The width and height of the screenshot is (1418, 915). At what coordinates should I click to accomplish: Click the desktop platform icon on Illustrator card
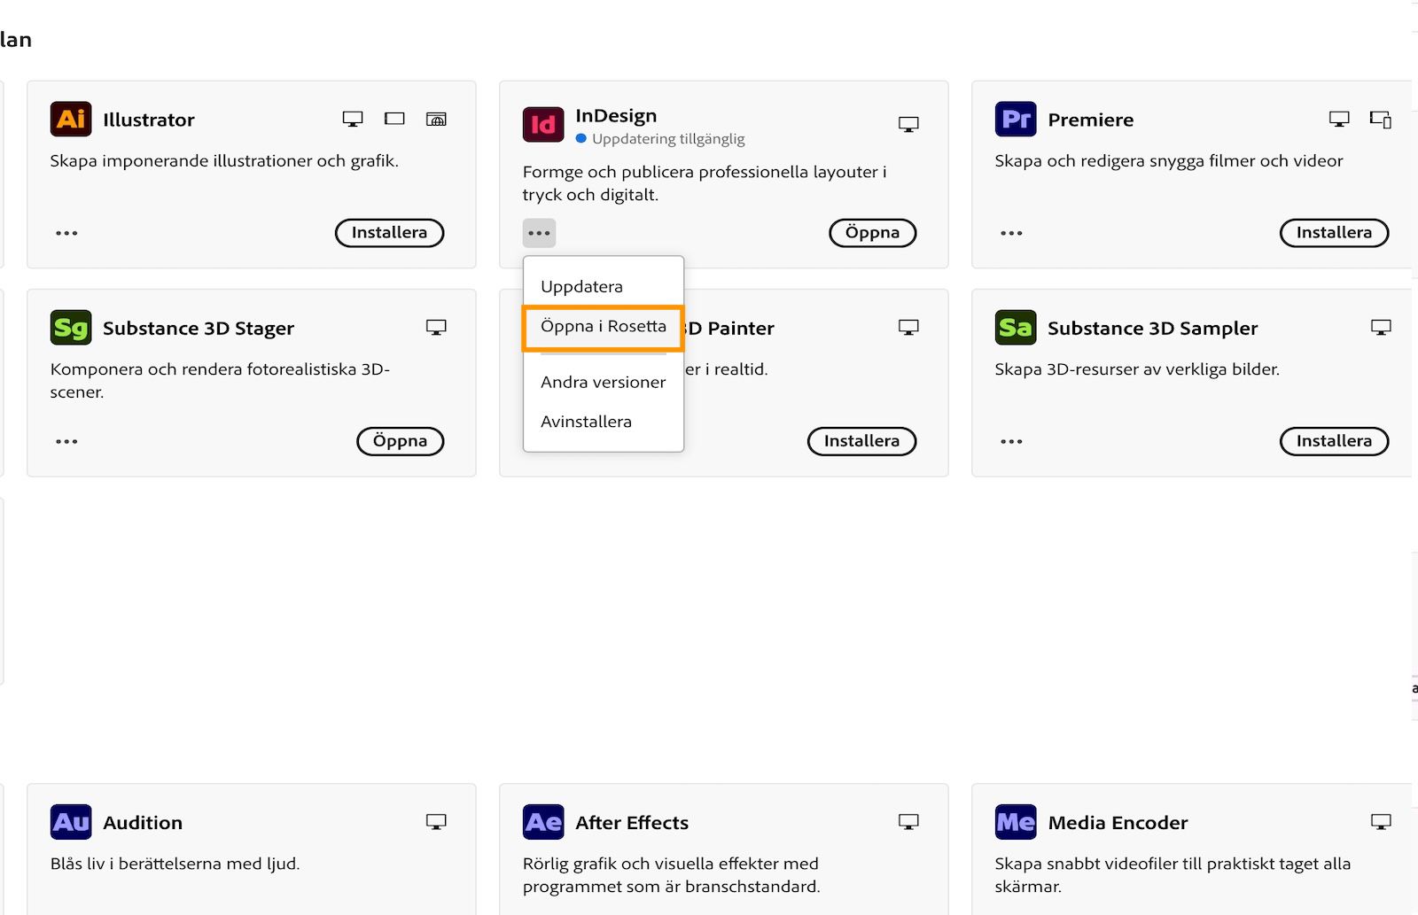pyautogui.click(x=353, y=119)
